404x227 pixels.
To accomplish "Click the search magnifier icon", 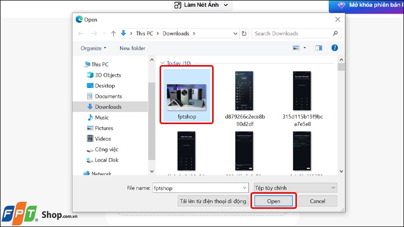I will [x=335, y=33].
